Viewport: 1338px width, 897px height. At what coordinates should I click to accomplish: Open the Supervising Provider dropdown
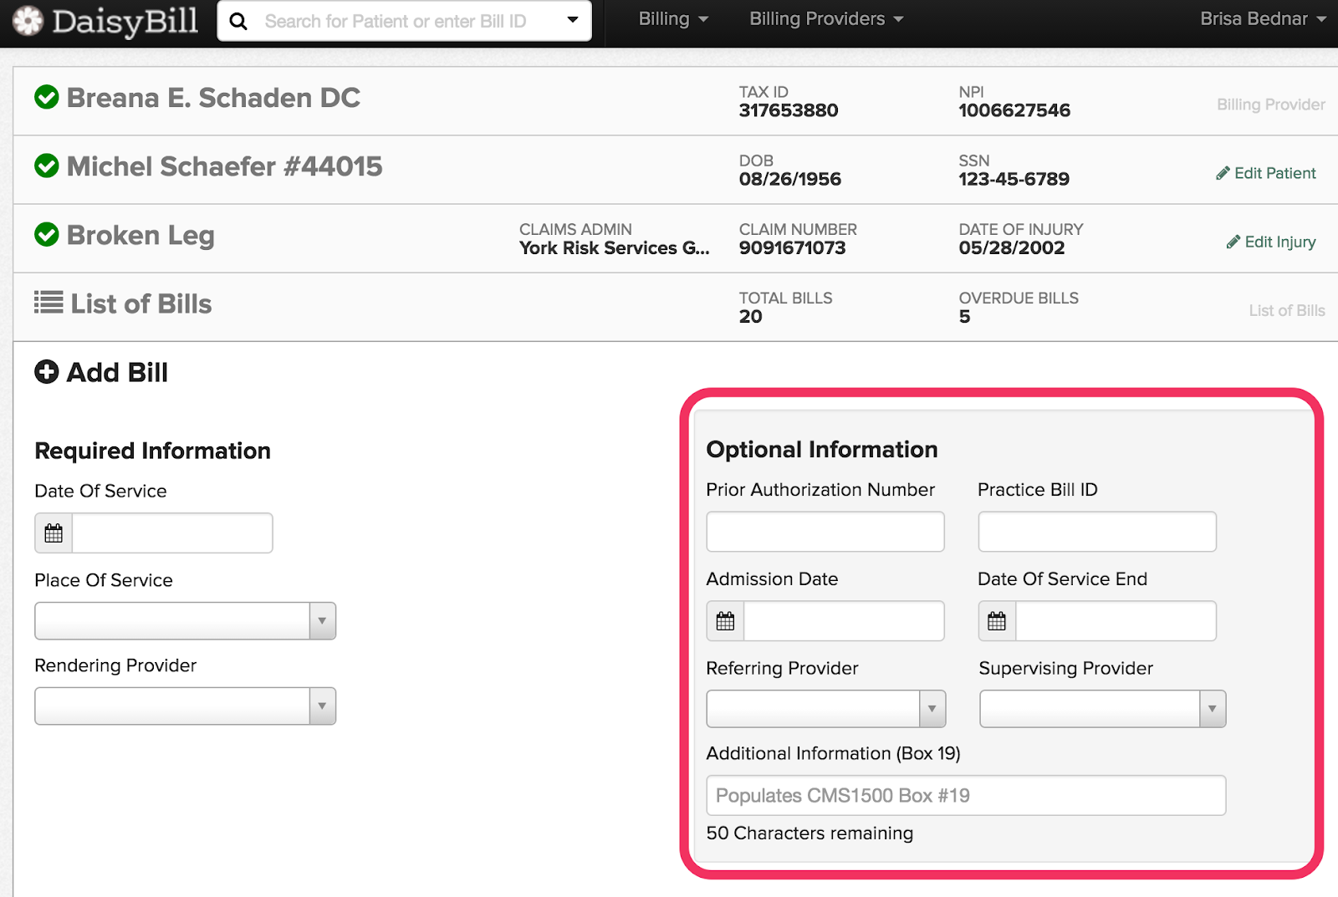1212,709
